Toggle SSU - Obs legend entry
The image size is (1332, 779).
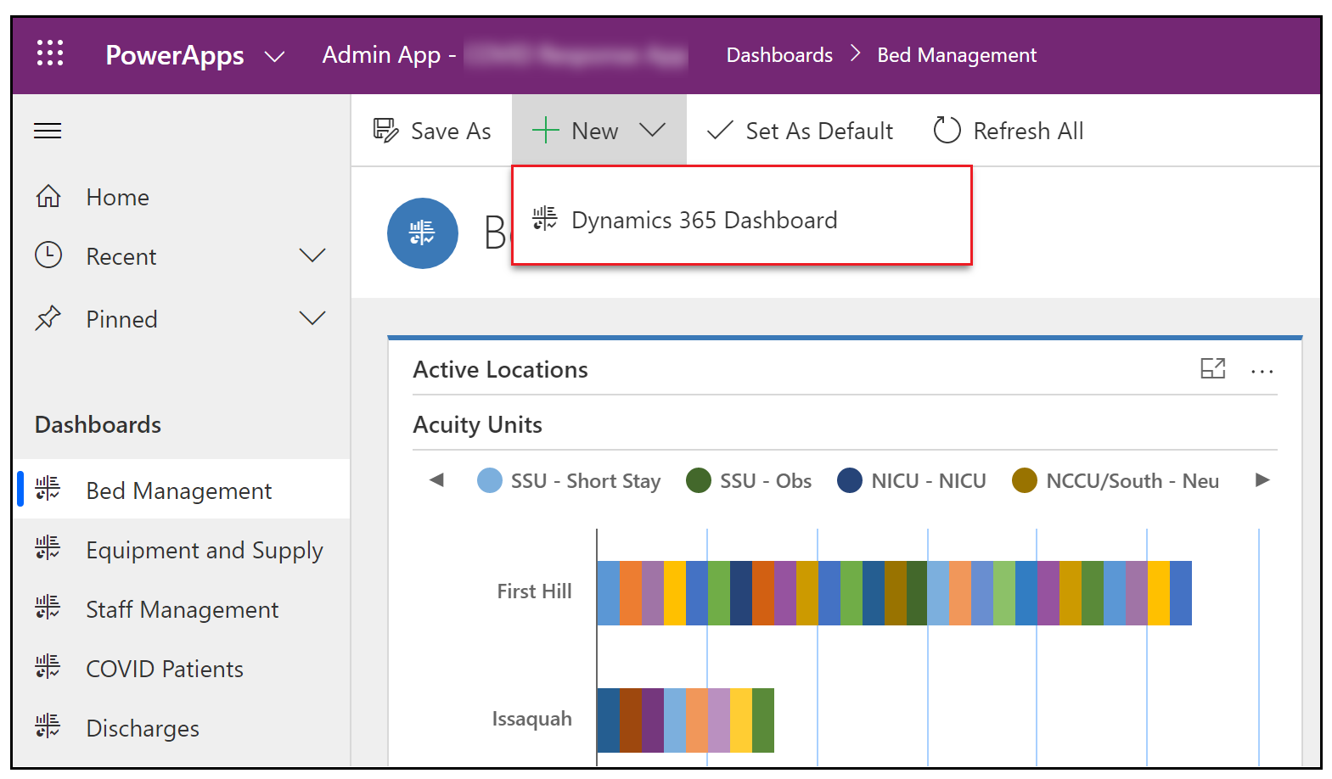(749, 481)
